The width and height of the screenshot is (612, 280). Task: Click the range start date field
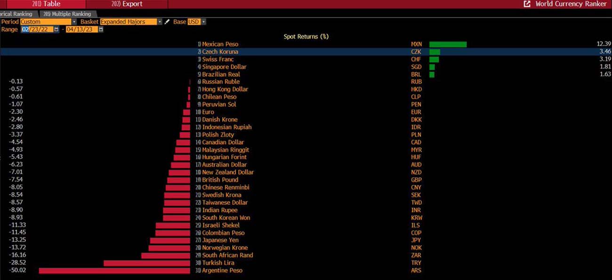tap(37, 29)
